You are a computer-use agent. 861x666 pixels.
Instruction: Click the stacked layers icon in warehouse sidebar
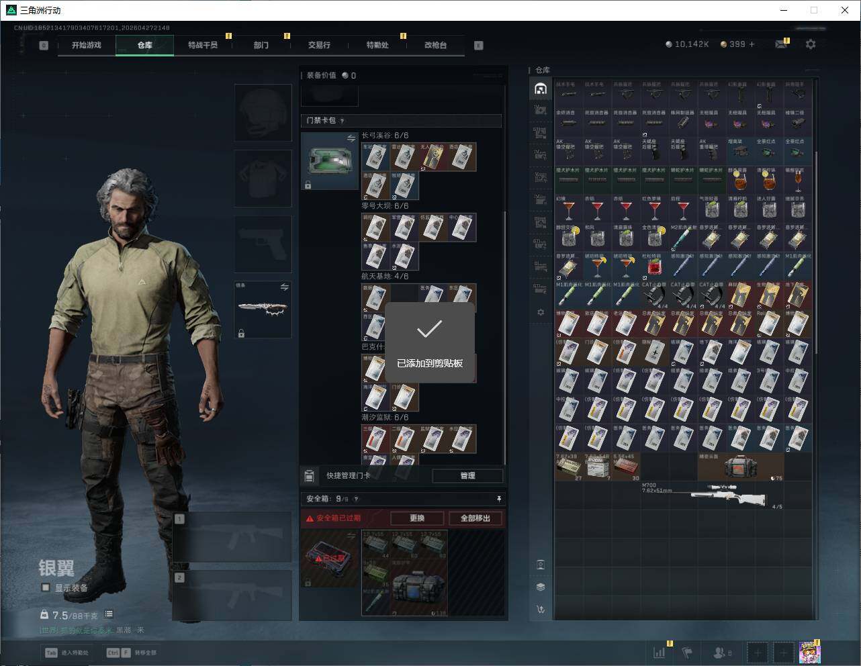click(x=541, y=586)
